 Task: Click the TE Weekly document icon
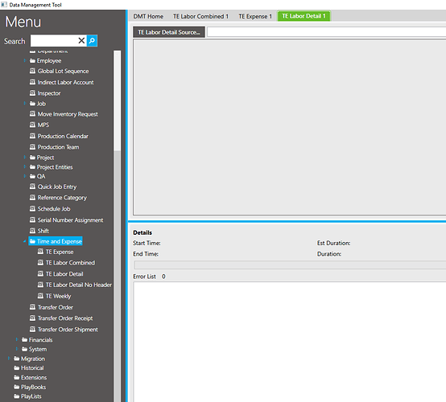click(x=41, y=296)
